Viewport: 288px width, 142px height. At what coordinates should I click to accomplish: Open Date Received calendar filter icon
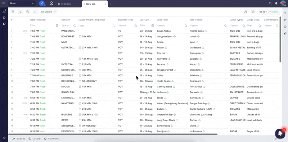[x=57, y=26]
